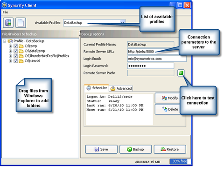The width and height of the screenshot is (224, 171).
Task: Collapse the Profile - DataBackup tree node
Action: [x=5, y=41]
